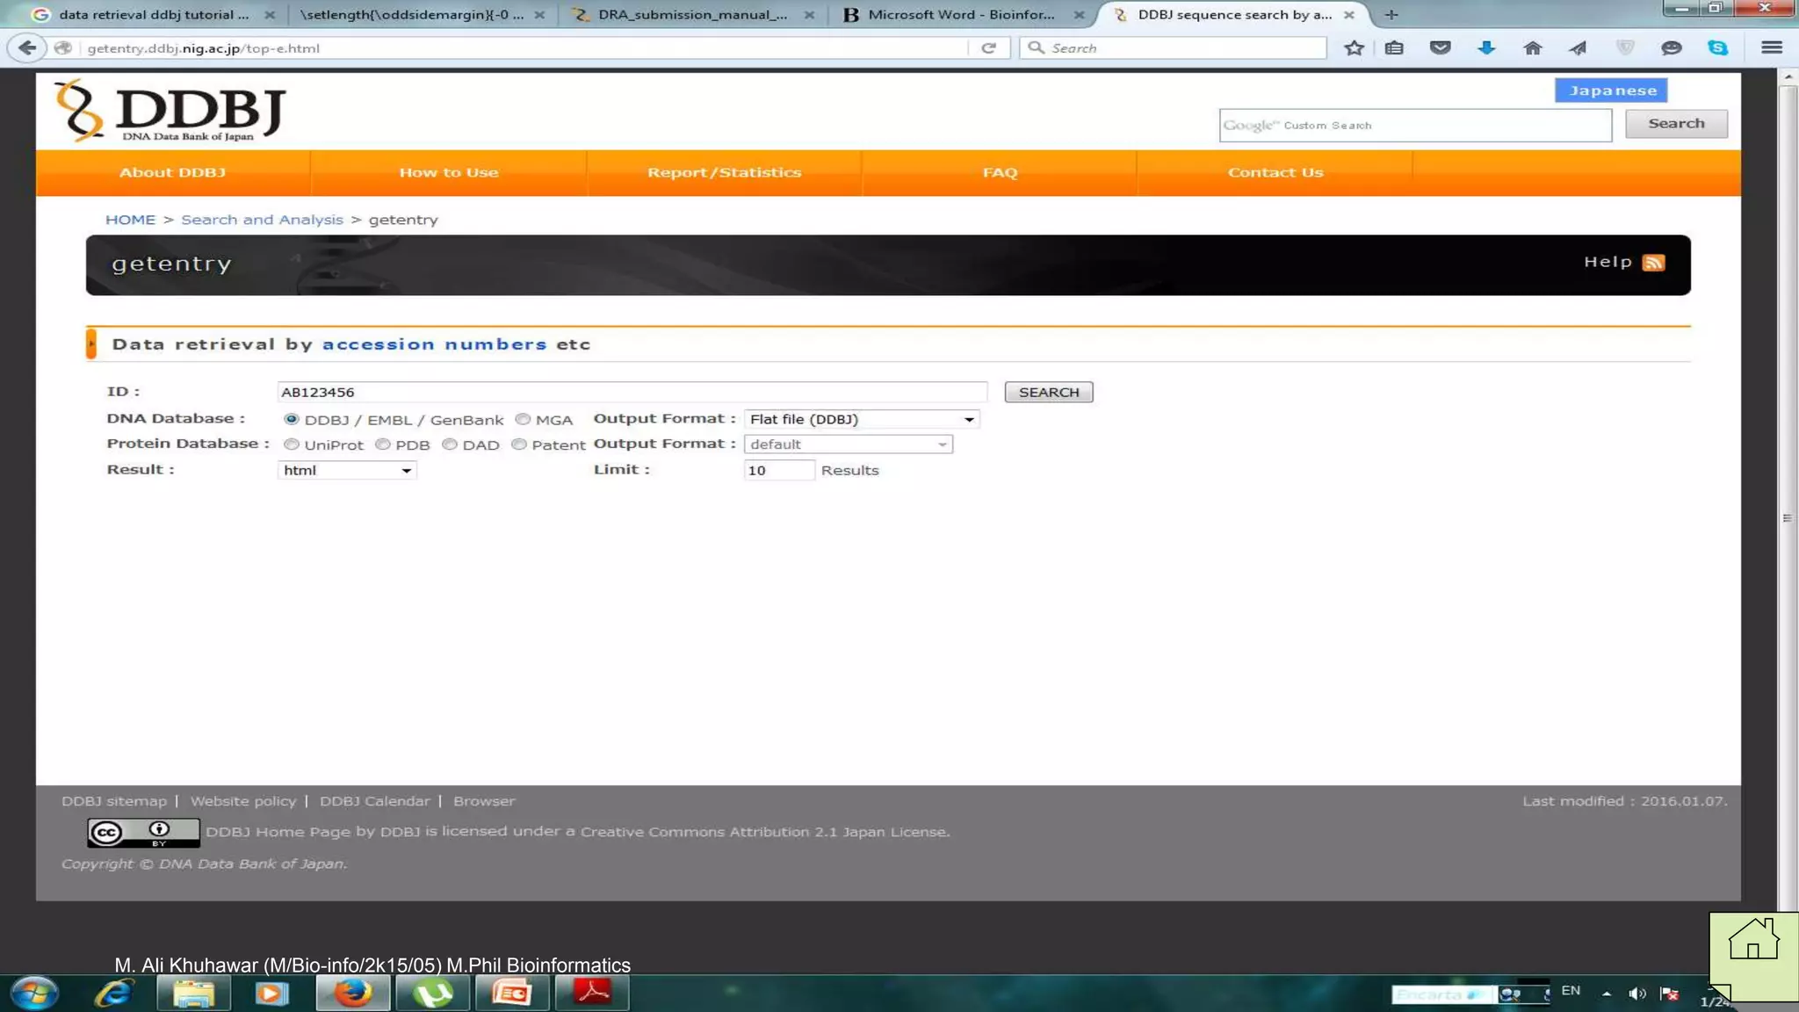The image size is (1799, 1012).
Task: Click the Skype icon in browser toolbar
Action: 1717,47
